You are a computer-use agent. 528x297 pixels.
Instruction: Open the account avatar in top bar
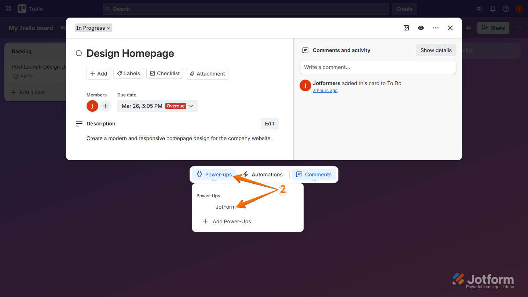(x=519, y=9)
